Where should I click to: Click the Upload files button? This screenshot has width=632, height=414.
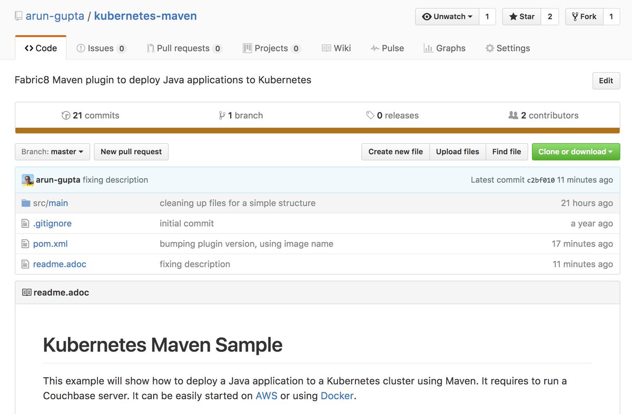click(458, 152)
